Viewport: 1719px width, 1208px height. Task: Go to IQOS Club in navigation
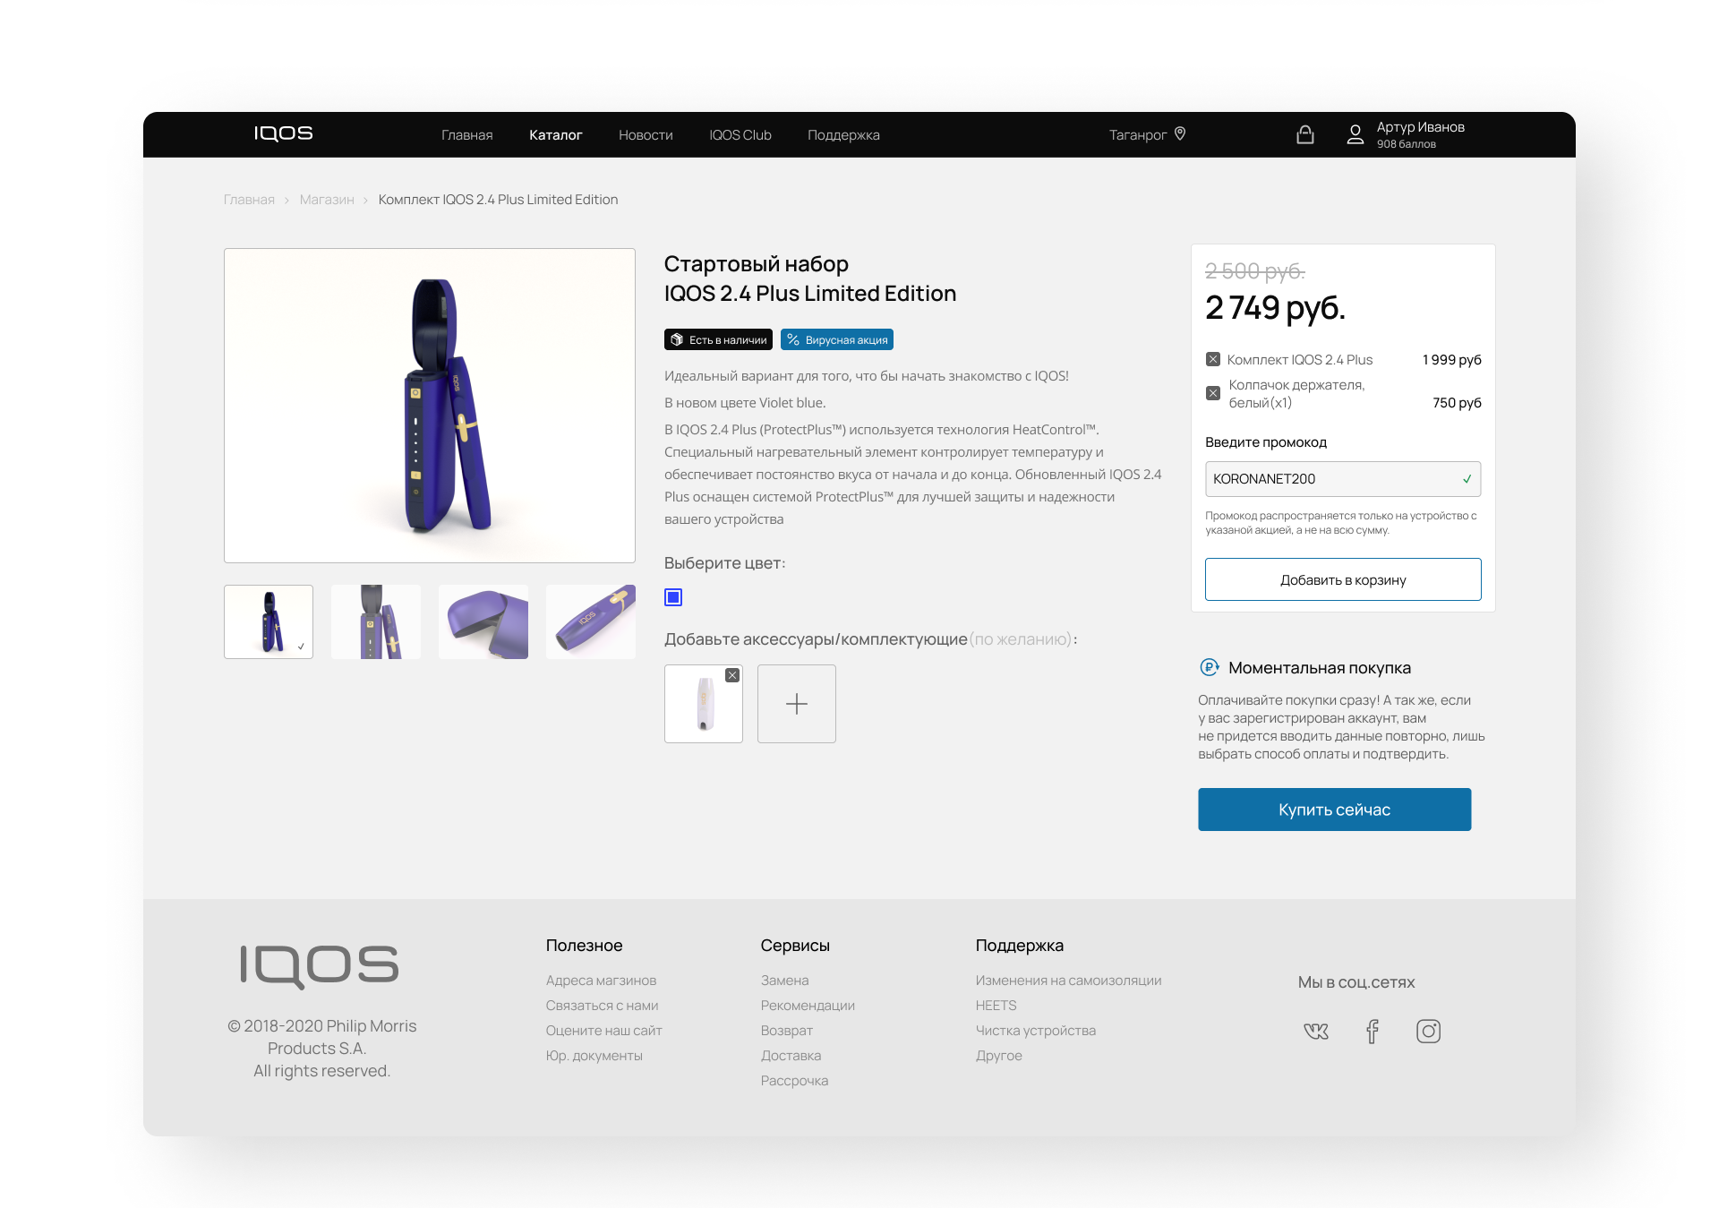740,135
